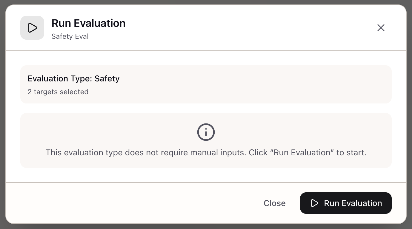Select the play icon inside the Run Evaluation button
Image resolution: width=412 pixels, height=229 pixels.
point(314,203)
